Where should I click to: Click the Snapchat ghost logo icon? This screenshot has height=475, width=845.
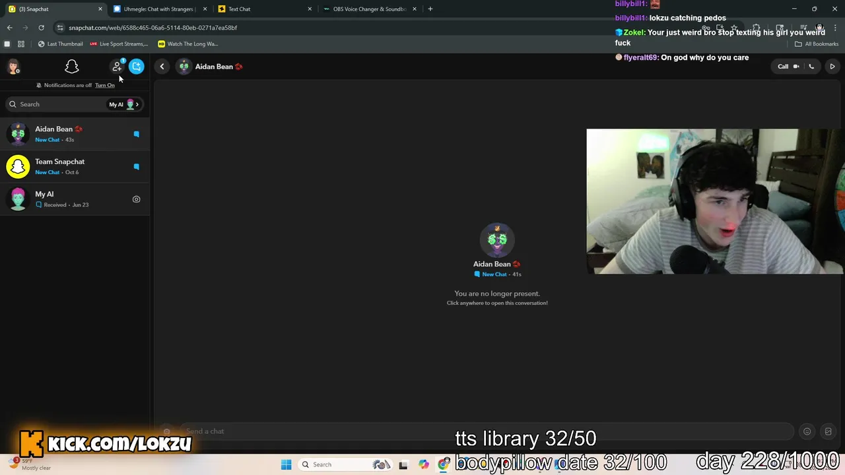(72, 67)
